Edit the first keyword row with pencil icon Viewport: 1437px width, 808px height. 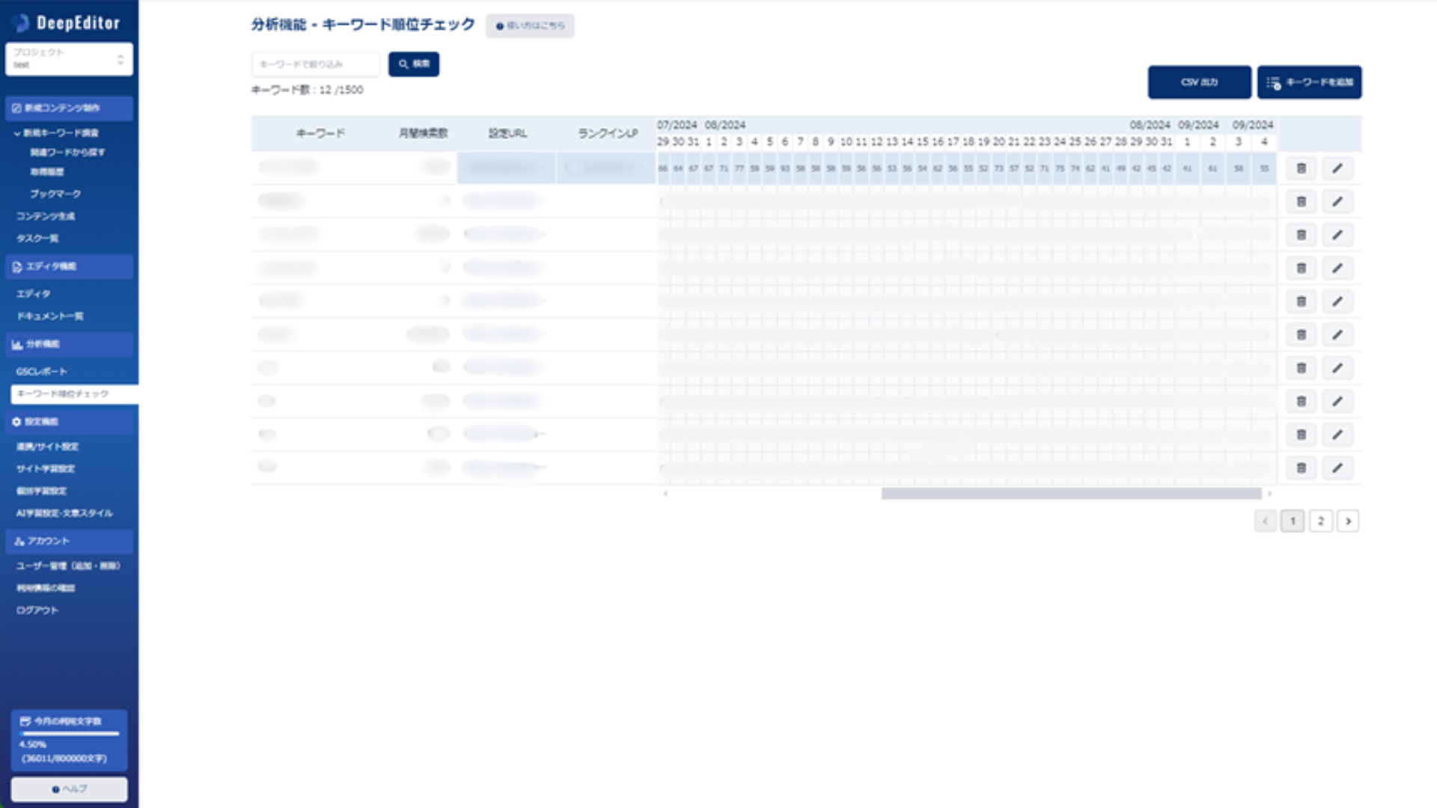[1337, 168]
